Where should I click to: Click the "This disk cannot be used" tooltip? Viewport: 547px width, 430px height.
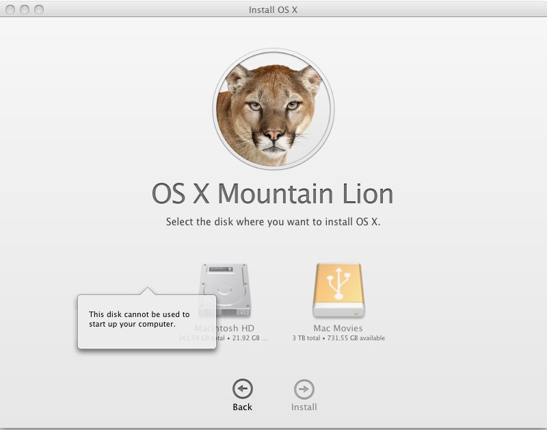[147, 321]
